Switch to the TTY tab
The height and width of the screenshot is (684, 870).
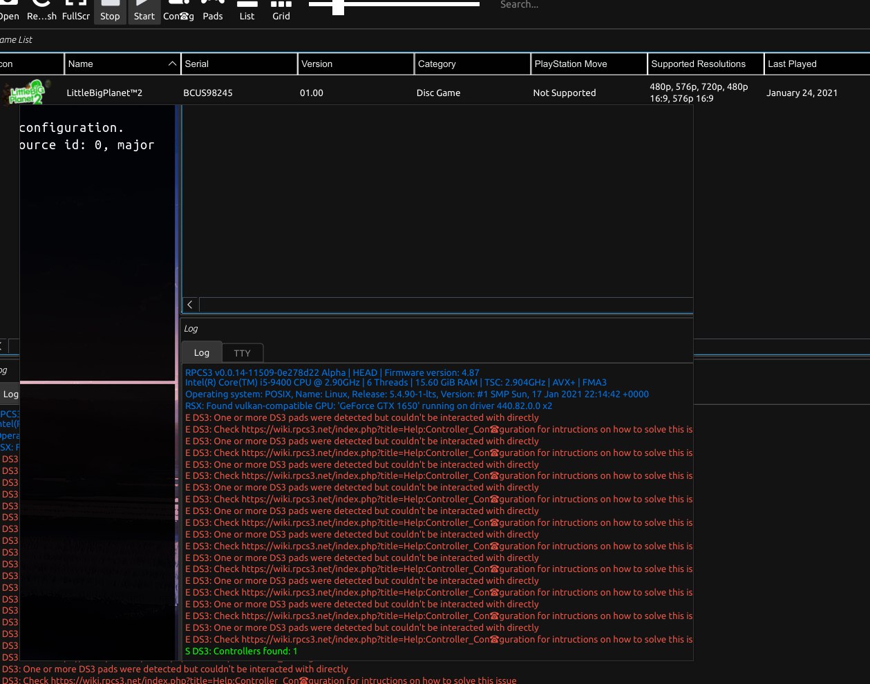point(242,353)
